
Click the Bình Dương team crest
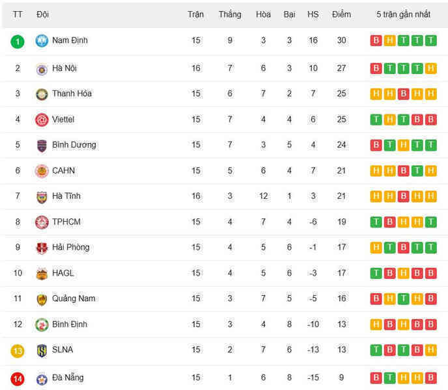[x=42, y=146]
